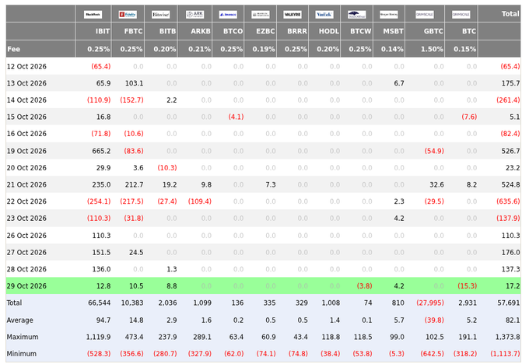The image size is (529, 364).
Task: Click the Average row label
Action: click(20, 320)
